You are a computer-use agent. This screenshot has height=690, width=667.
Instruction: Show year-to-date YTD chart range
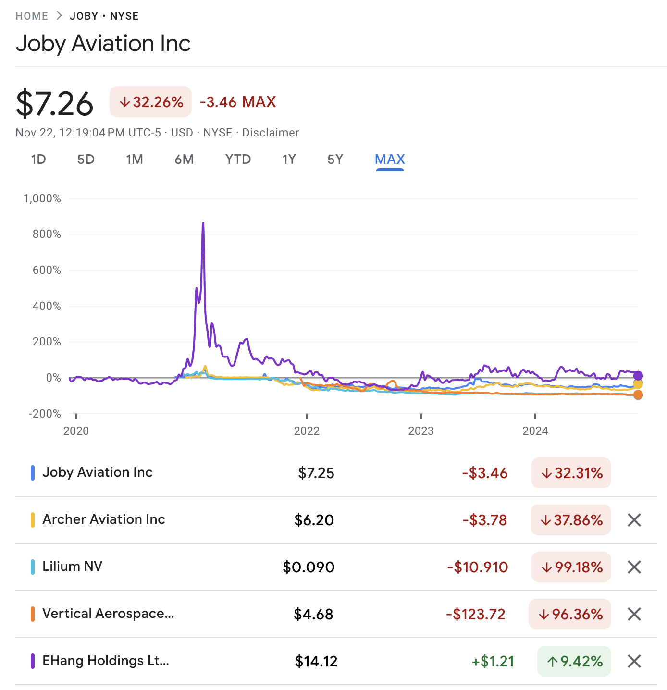pos(238,160)
